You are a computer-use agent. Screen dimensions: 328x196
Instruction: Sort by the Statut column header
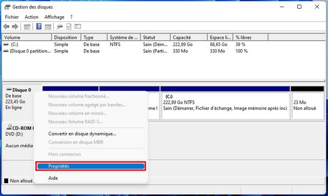coord(155,37)
